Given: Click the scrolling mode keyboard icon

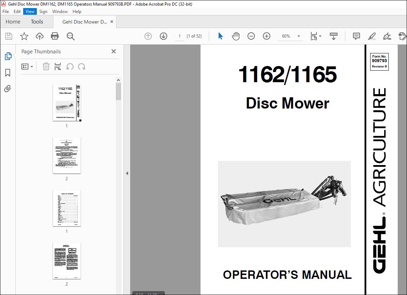Looking at the screenshot, I should click(334, 36).
